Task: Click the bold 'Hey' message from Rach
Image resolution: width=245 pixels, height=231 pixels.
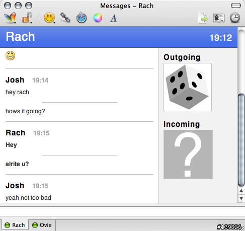Action: [x=11, y=145]
